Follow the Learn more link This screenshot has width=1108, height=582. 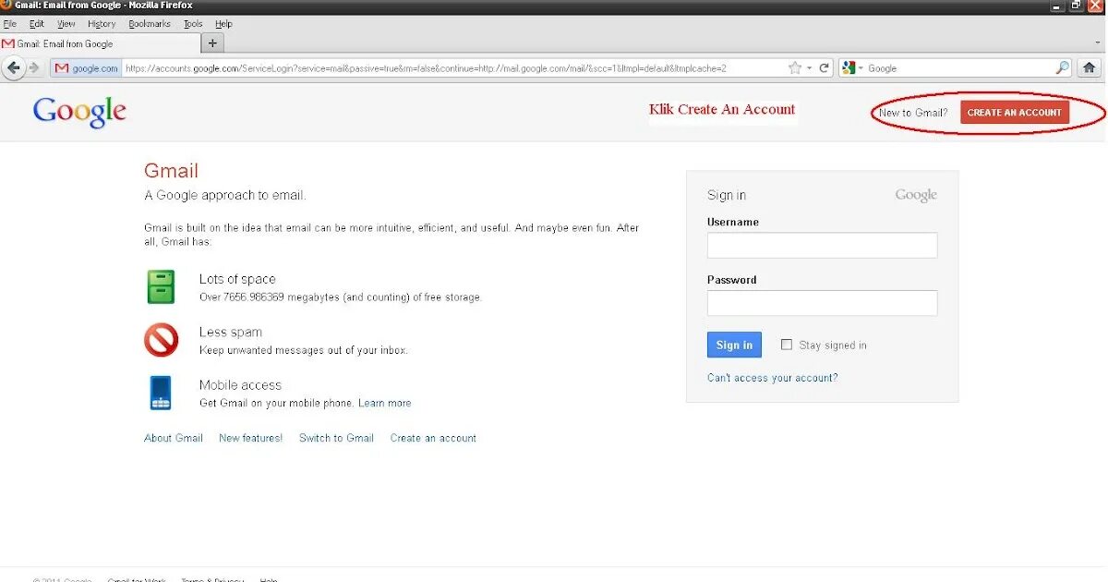385,403
